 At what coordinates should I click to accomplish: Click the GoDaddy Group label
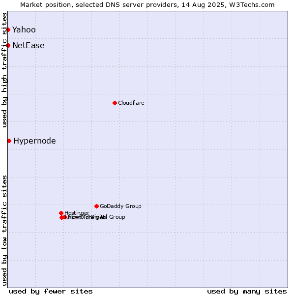click(120, 206)
